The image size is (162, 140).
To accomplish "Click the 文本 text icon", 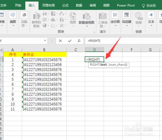I will 151,15.
